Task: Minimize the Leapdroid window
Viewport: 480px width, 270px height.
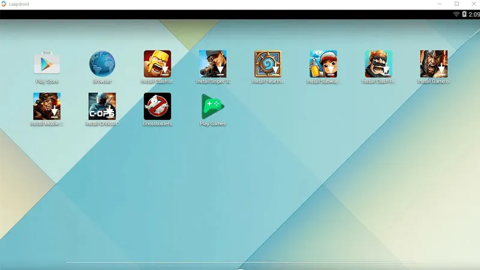Action: point(440,4)
